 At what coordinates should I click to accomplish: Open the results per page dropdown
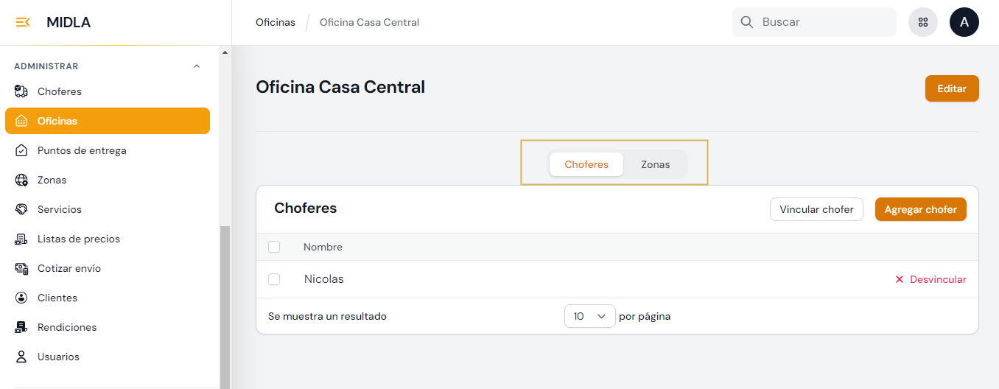[x=589, y=316]
